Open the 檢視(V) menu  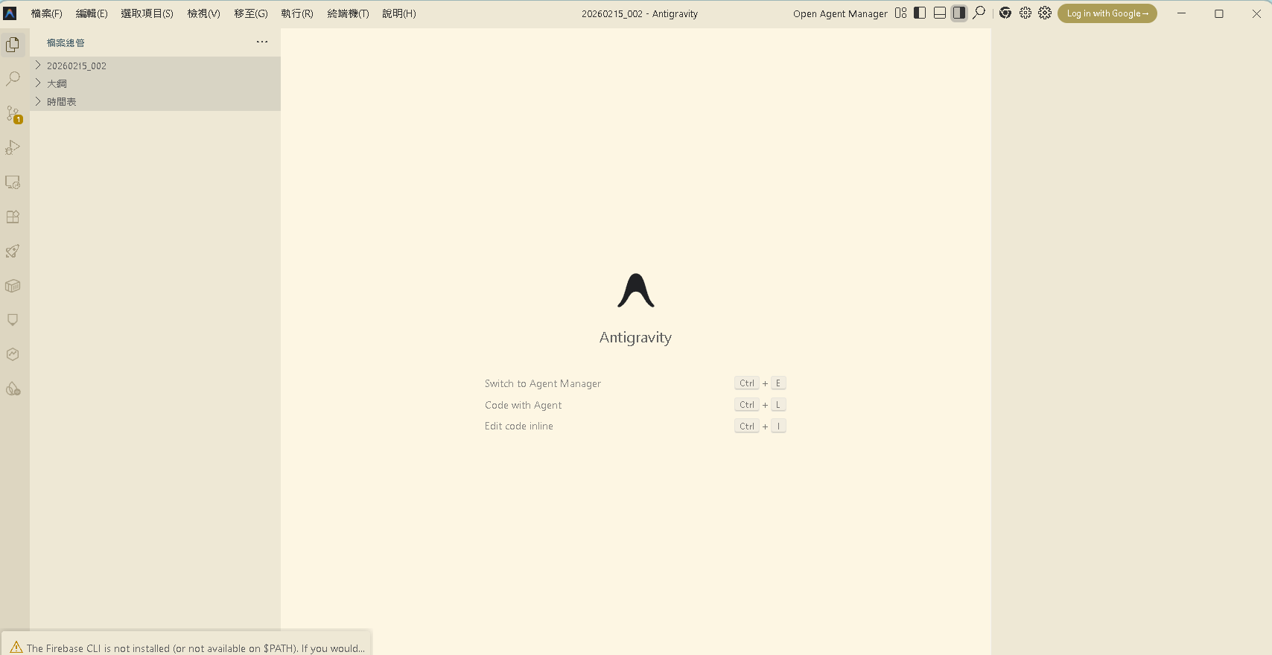coord(203,13)
